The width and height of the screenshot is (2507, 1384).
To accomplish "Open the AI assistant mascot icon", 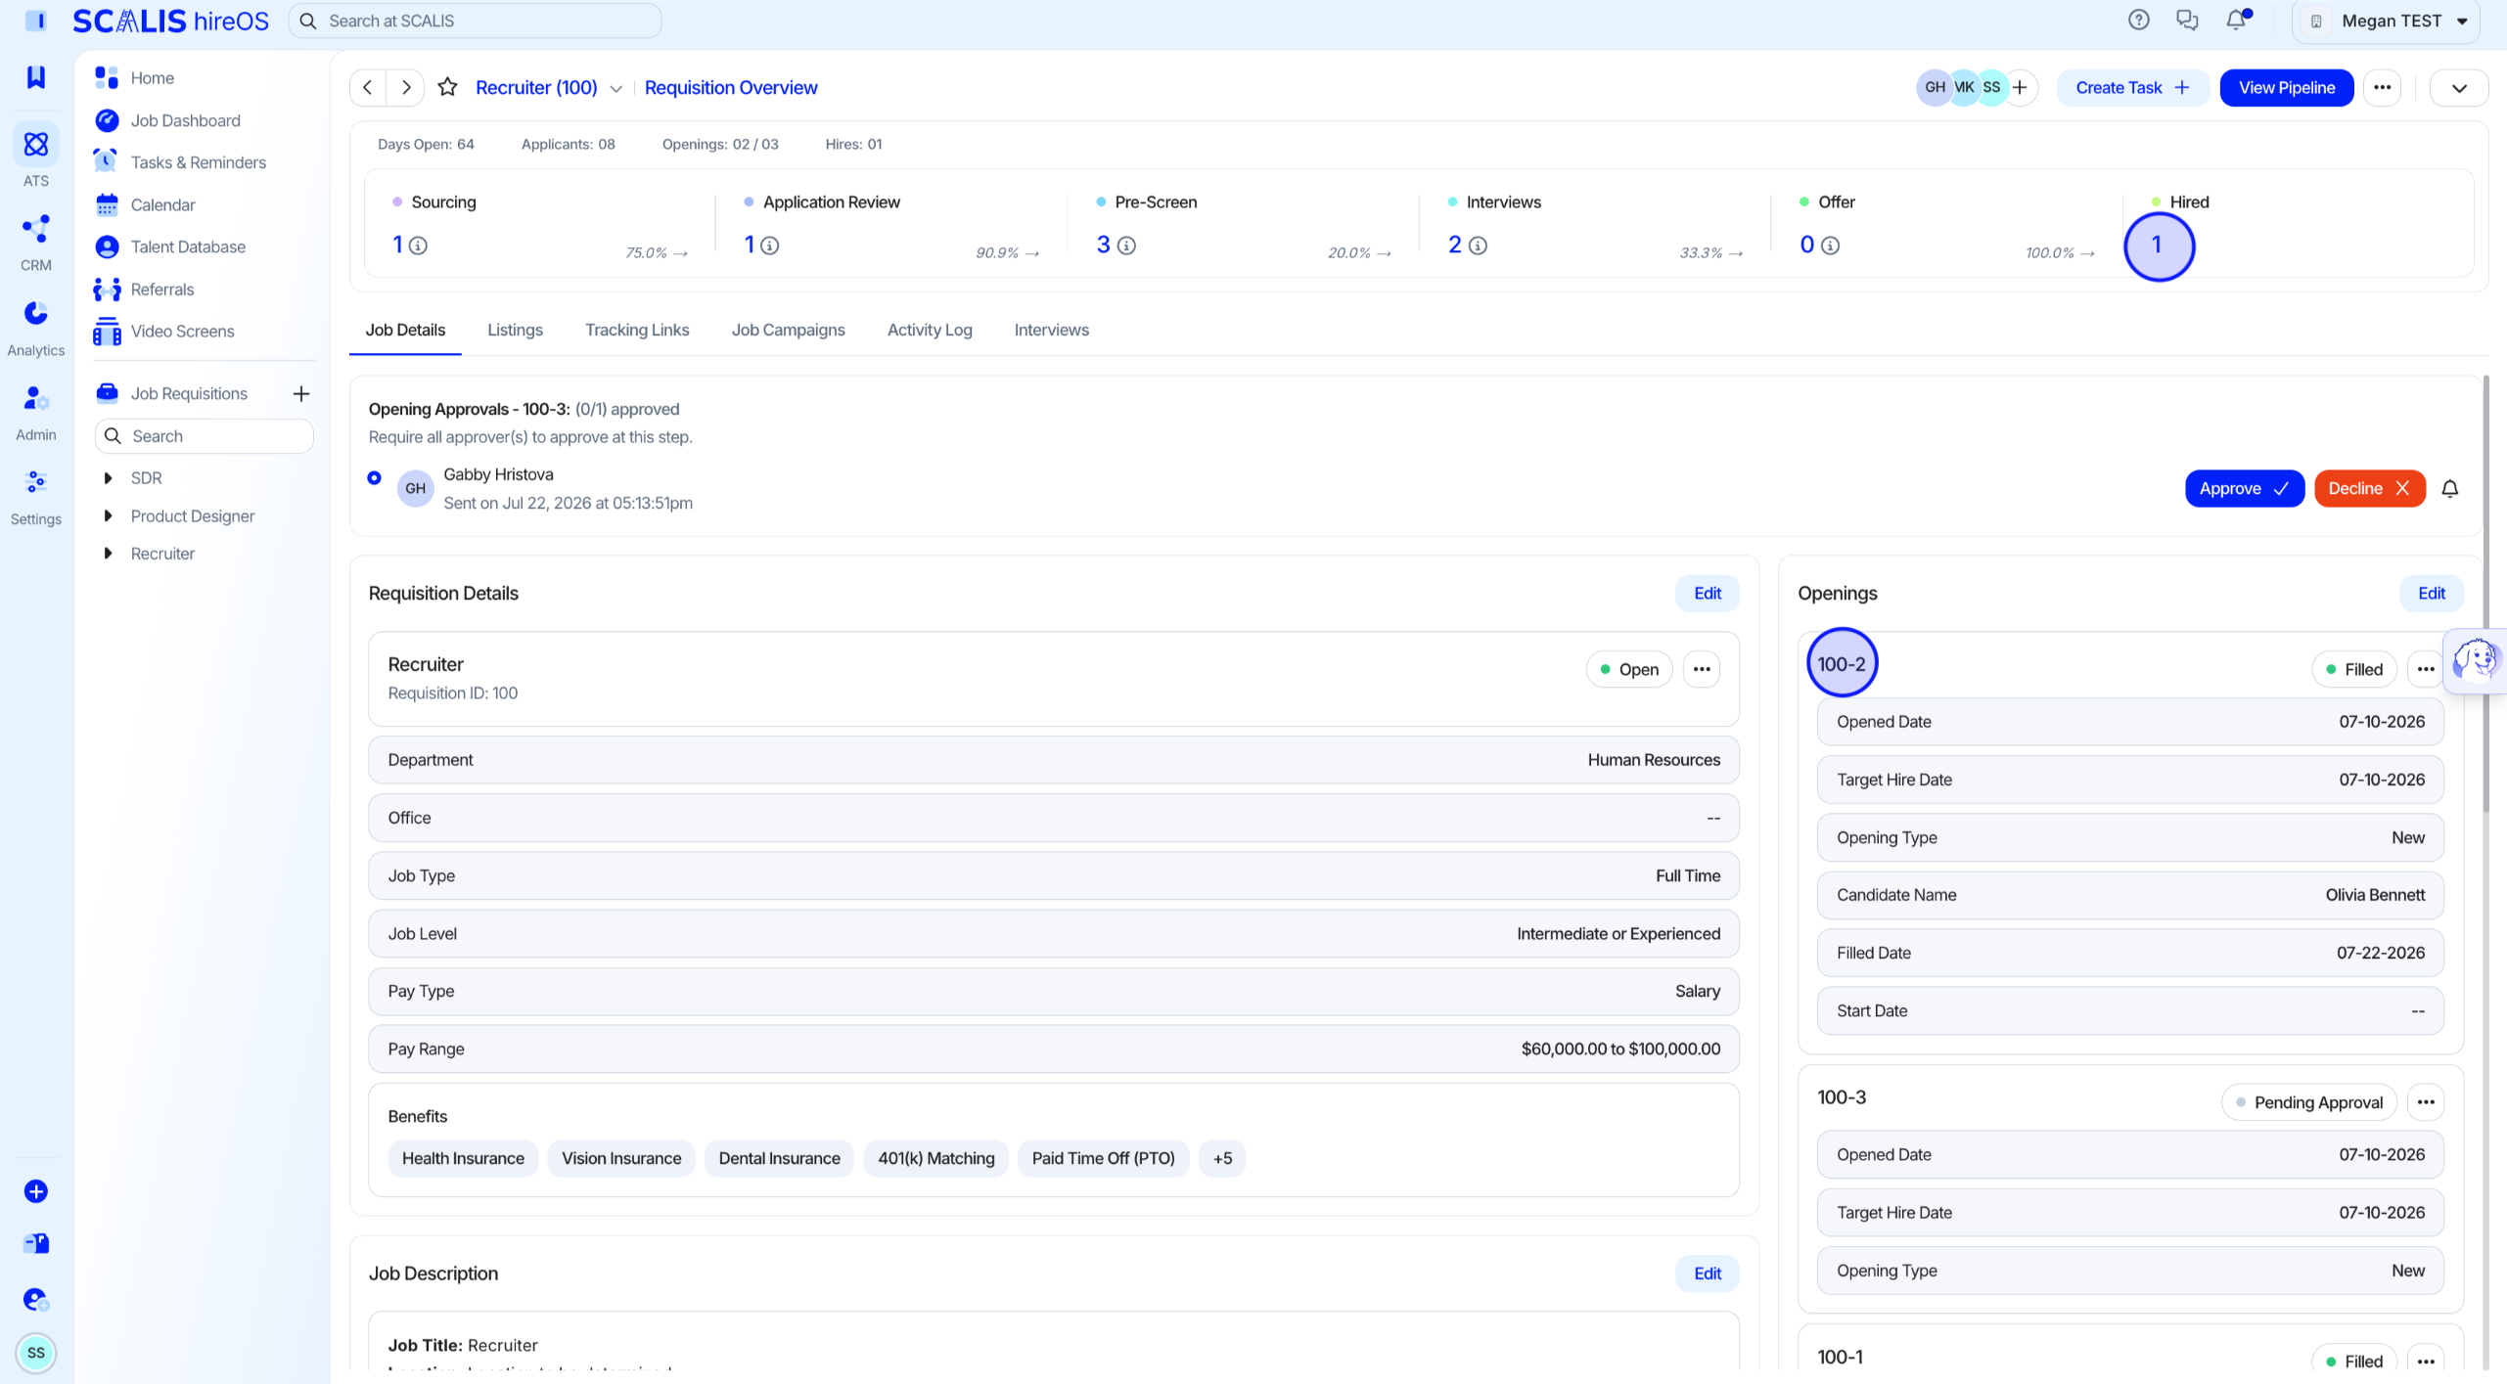I will click(2476, 660).
